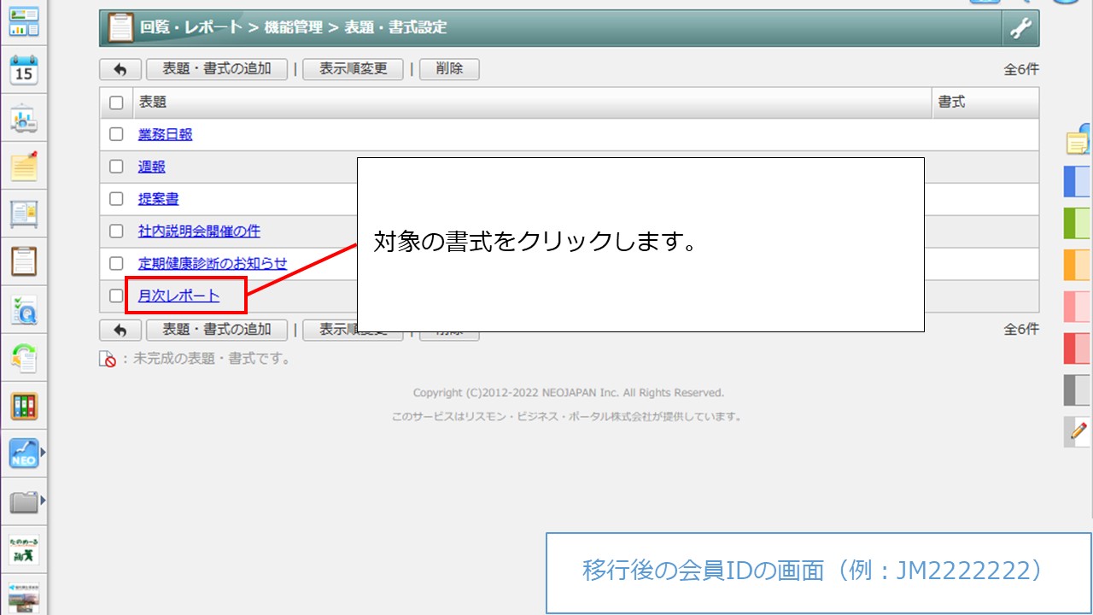1093x615 pixels.
Task: Check the 月次レポート row checkbox
Action: click(x=116, y=296)
